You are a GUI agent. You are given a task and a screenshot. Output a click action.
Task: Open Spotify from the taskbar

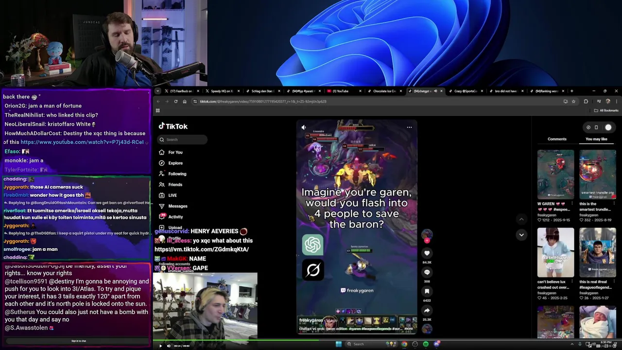[426, 344]
